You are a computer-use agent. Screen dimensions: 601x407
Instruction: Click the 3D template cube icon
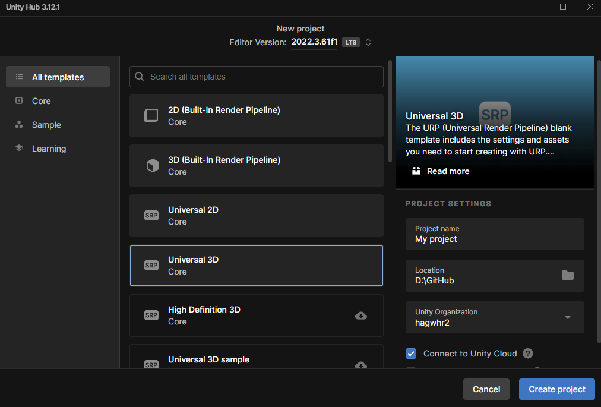[x=152, y=165]
